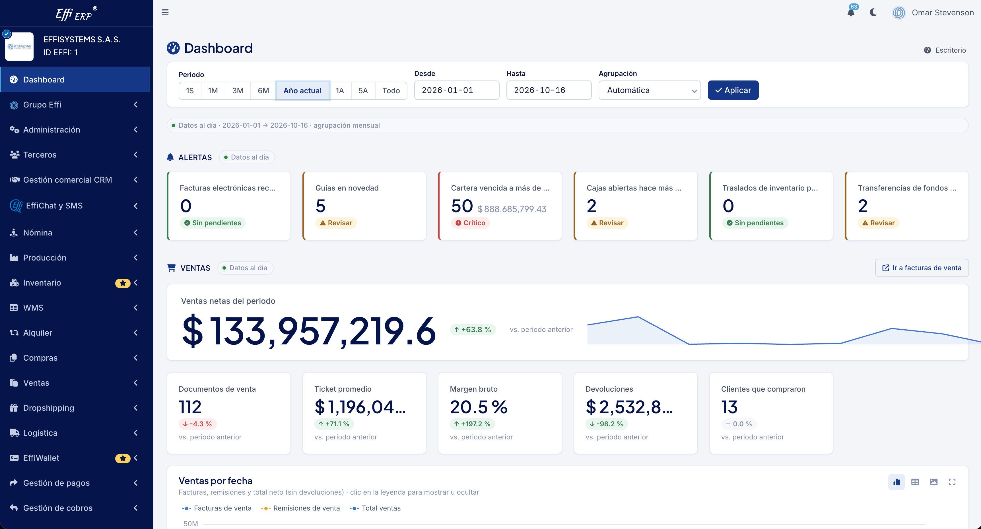Open Guías en novedad alert card
This screenshot has height=529, width=981.
click(364, 206)
